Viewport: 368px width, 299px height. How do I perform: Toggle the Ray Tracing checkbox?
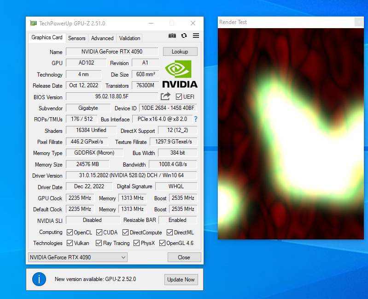[x=99, y=243]
